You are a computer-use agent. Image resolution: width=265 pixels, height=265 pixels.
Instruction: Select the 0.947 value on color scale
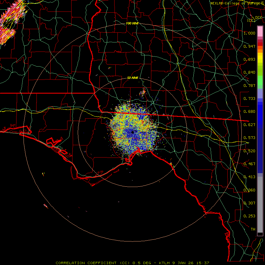249,46
